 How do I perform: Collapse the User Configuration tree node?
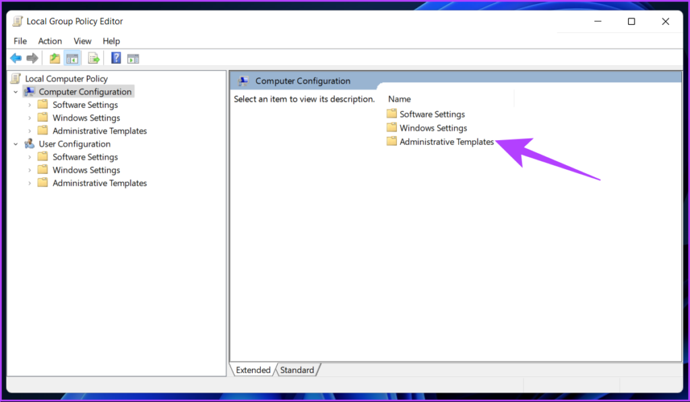(16, 144)
